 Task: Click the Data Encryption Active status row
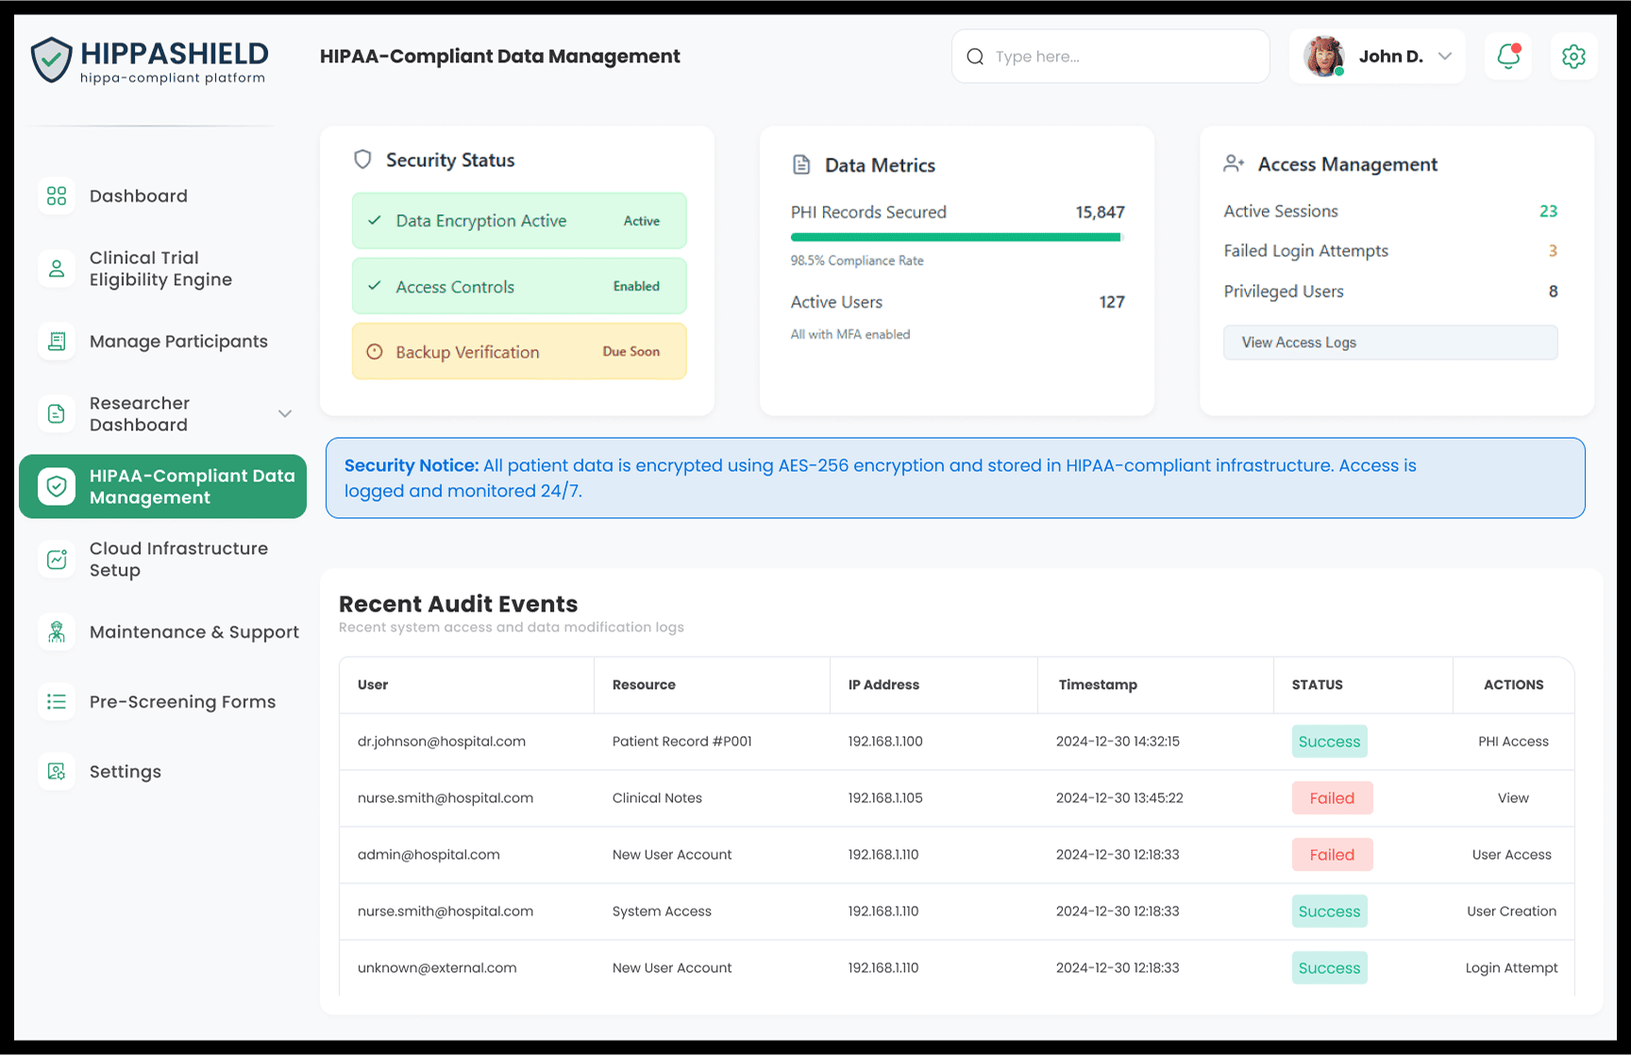point(518,221)
